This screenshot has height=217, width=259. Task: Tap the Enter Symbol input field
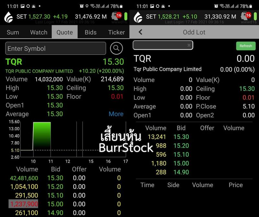coord(55,48)
